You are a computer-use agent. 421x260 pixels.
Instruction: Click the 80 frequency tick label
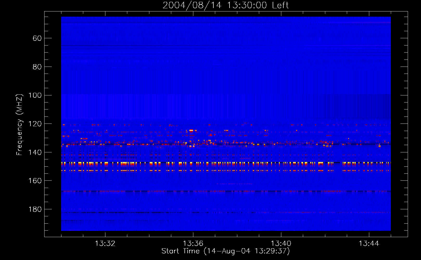tap(37, 67)
